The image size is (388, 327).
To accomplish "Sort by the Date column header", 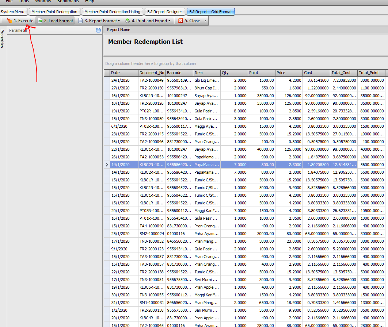I will tap(124, 73).
